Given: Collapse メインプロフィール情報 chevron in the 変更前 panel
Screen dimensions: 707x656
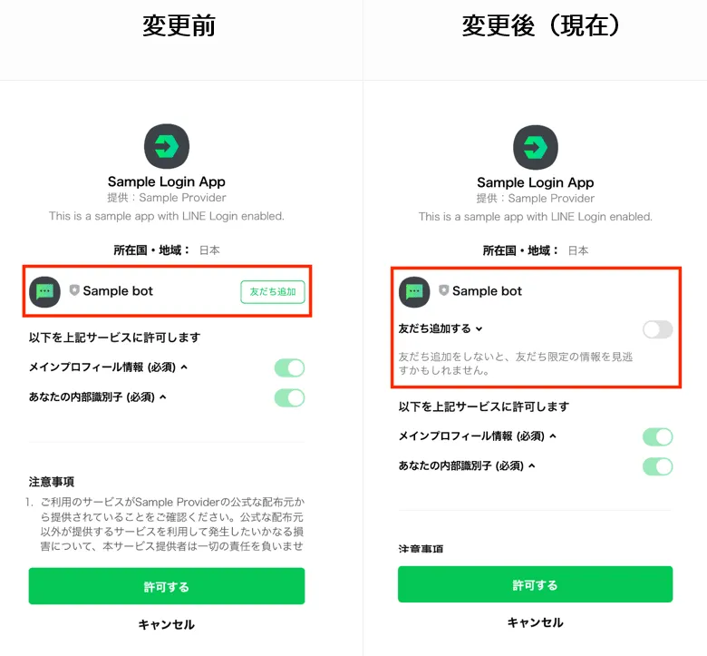Looking at the screenshot, I should (184, 367).
